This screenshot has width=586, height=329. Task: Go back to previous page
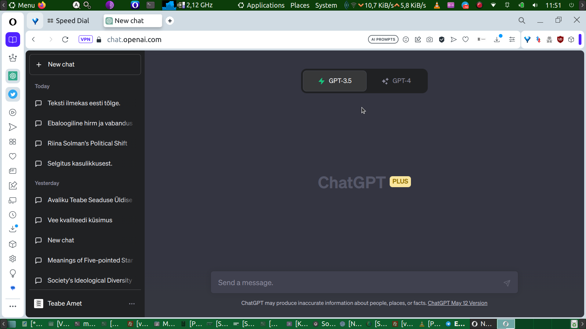33,39
